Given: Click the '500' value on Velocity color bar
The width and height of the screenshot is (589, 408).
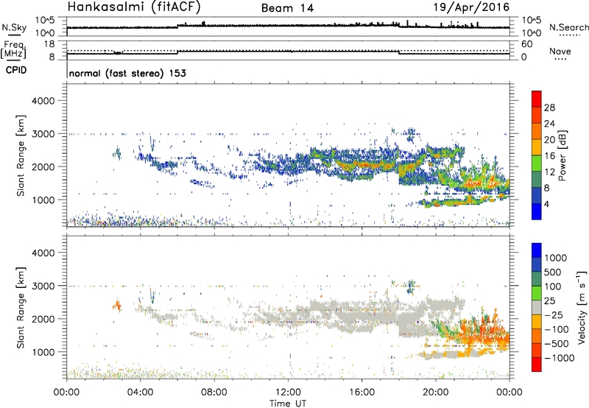Looking at the screenshot, I should [553, 272].
